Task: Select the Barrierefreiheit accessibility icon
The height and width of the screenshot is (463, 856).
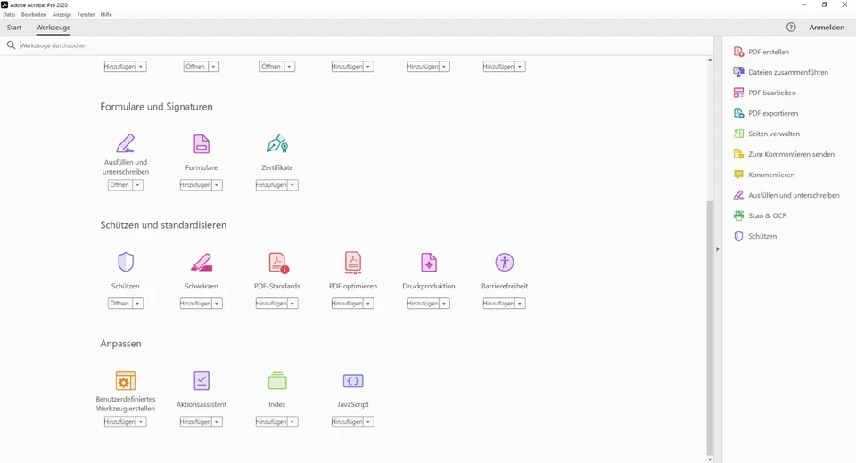Action: tap(505, 263)
